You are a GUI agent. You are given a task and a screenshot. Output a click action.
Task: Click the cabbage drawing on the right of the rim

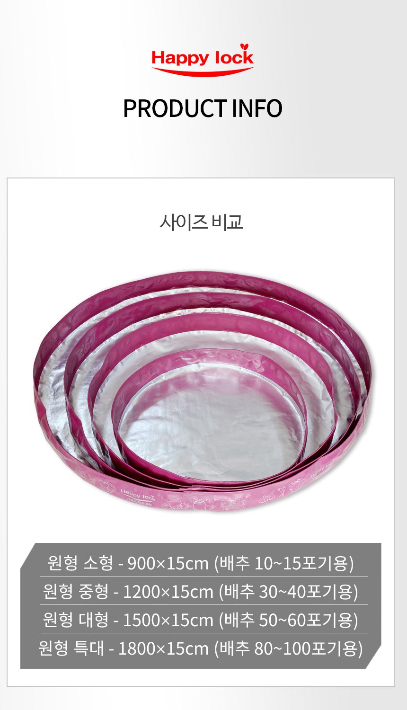pyautogui.click(x=297, y=486)
